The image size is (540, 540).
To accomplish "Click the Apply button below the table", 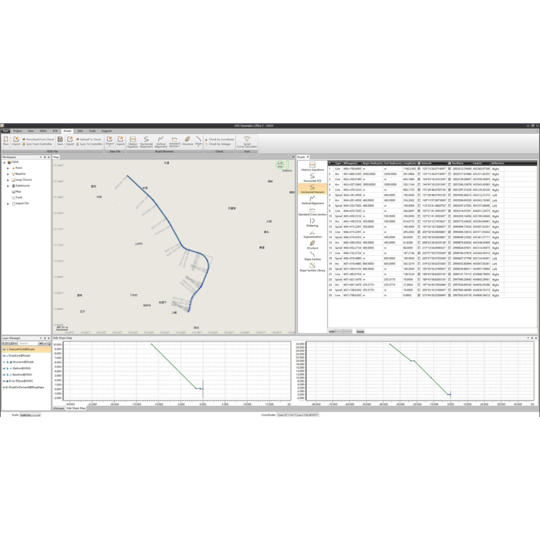I will click(360, 331).
